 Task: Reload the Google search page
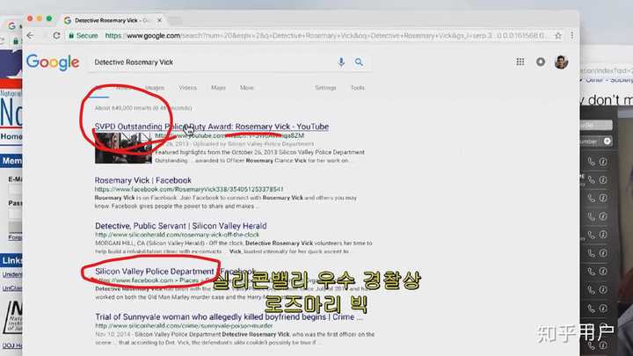click(x=56, y=35)
